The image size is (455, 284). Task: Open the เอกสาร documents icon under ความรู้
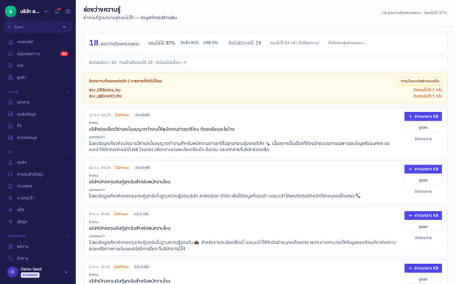tap(11, 102)
